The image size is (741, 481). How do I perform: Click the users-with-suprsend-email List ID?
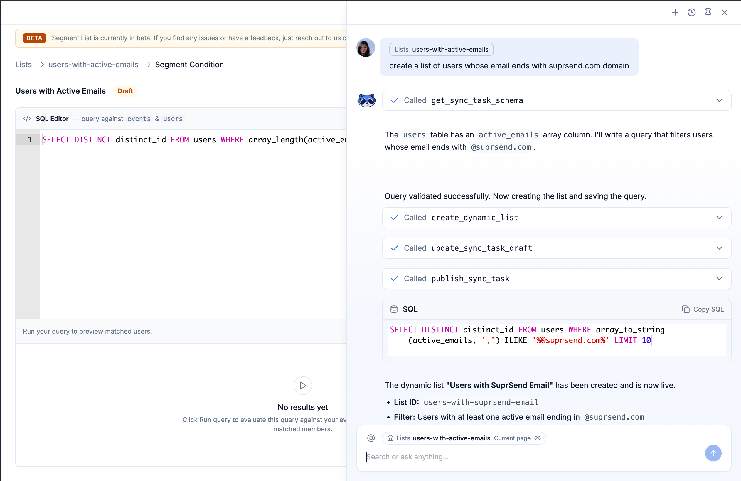tap(481, 402)
